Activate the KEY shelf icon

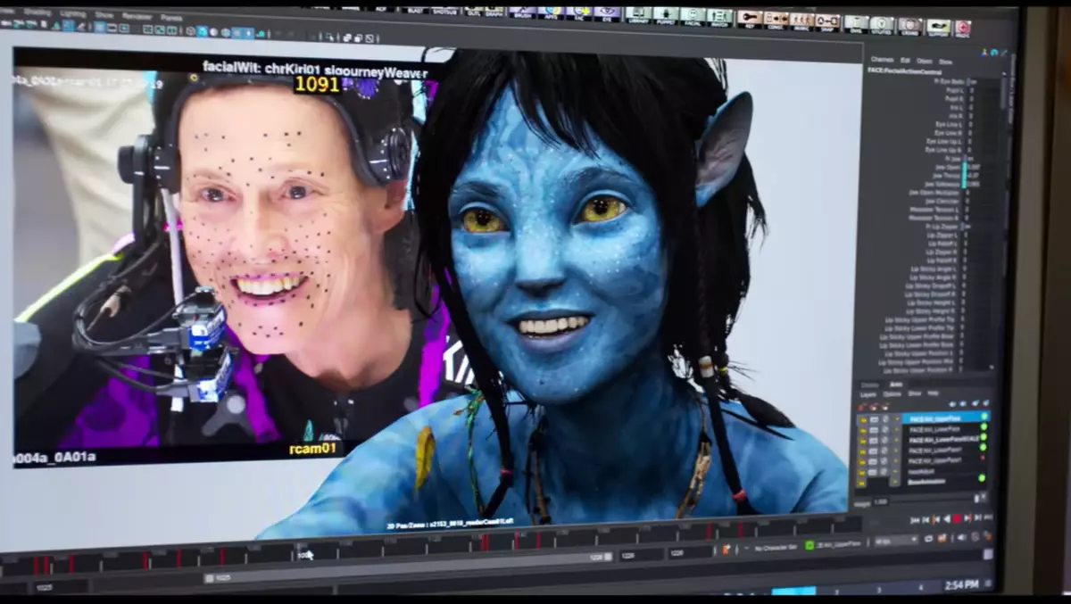click(750, 18)
